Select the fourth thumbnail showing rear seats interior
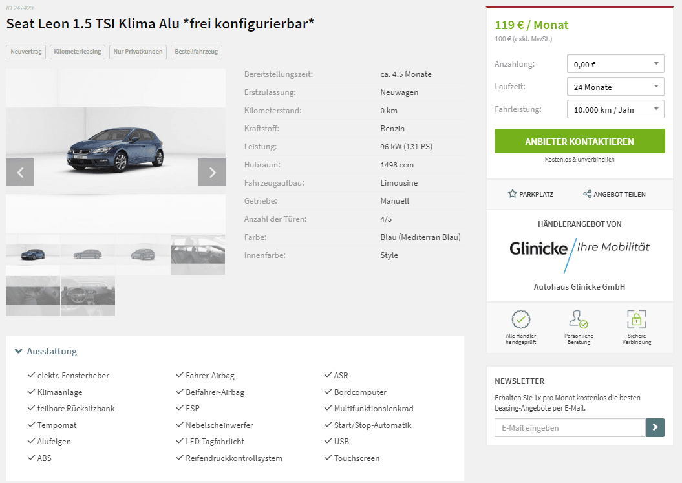 tap(198, 255)
